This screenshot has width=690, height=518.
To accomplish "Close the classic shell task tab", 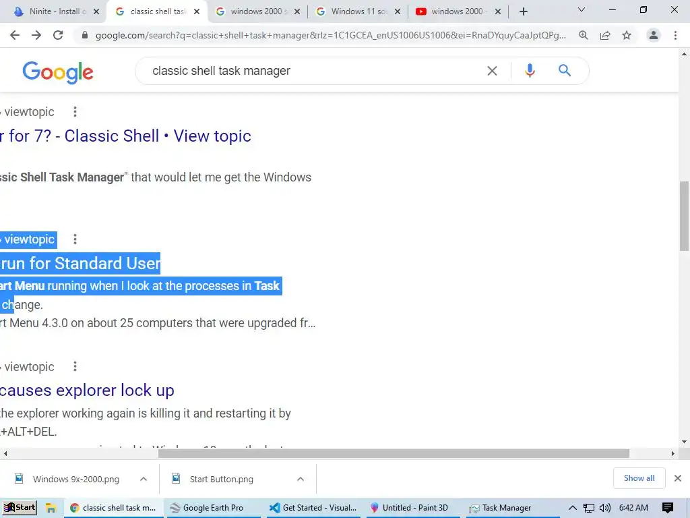I will click(197, 11).
